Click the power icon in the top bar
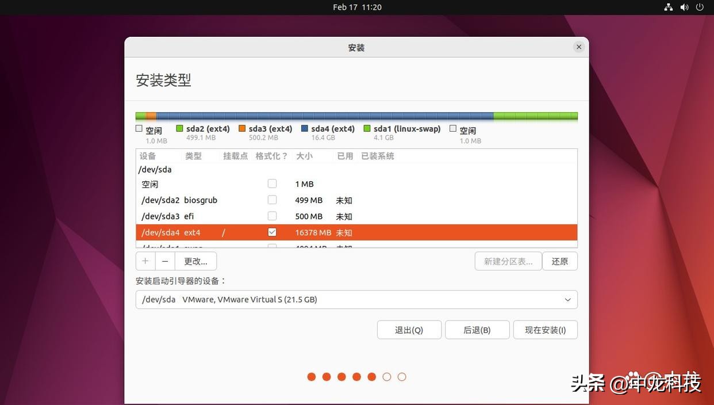714x405 pixels. coord(700,7)
